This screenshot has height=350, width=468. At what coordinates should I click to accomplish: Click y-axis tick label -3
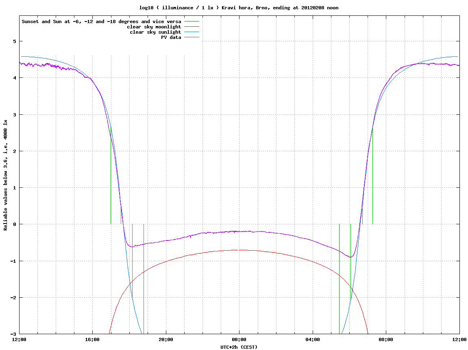click(13, 334)
